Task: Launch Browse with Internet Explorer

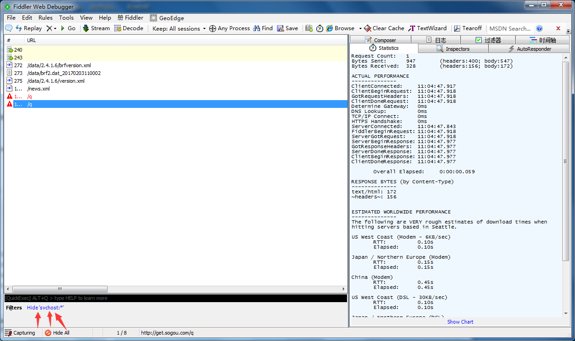Action: [340, 28]
